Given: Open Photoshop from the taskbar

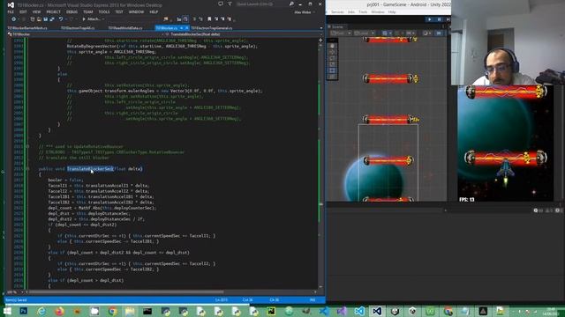Looking at the screenshot, I should (24, 311).
